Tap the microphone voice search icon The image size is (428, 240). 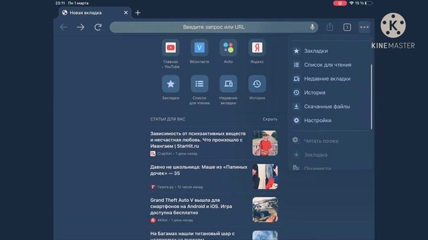312,27
